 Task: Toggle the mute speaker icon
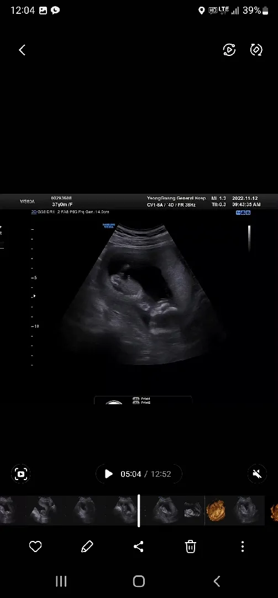pos(257,474)
